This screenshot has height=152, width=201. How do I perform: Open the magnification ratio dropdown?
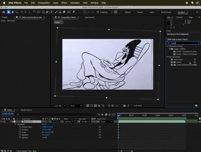click(64, 106)
